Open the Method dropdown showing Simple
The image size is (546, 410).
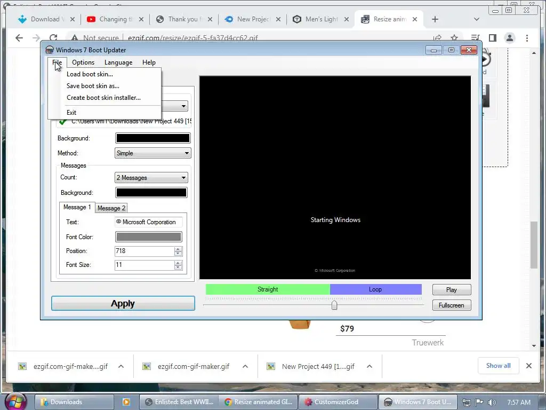pyautogui.click(x=153, y=153)
